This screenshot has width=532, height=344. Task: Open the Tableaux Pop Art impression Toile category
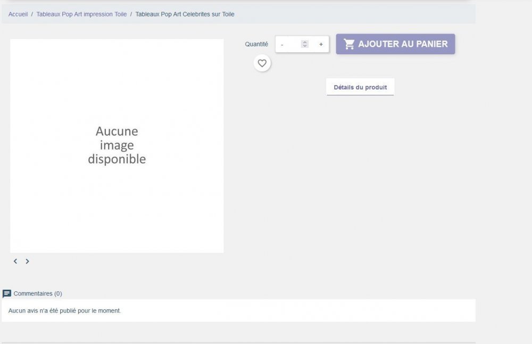pyautogui.click(x=81, y=14)
